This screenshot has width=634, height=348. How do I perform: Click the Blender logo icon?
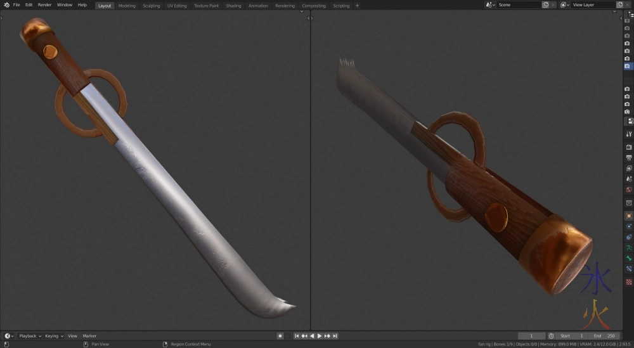[6, 5]
